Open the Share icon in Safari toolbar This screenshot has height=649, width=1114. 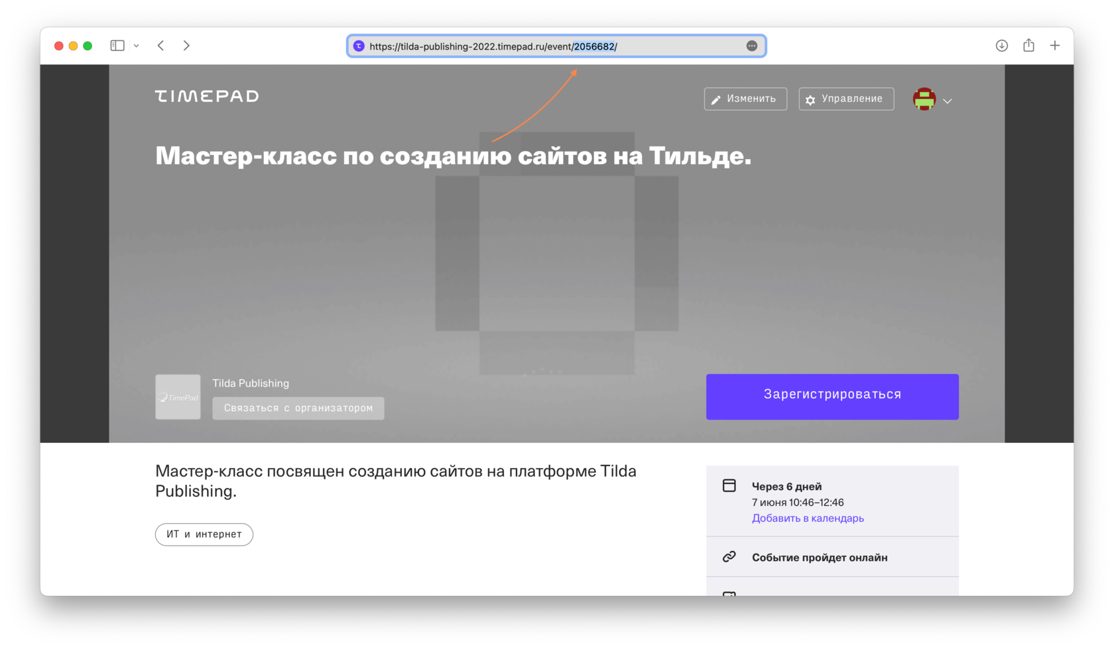click(x=1028, y=45)
